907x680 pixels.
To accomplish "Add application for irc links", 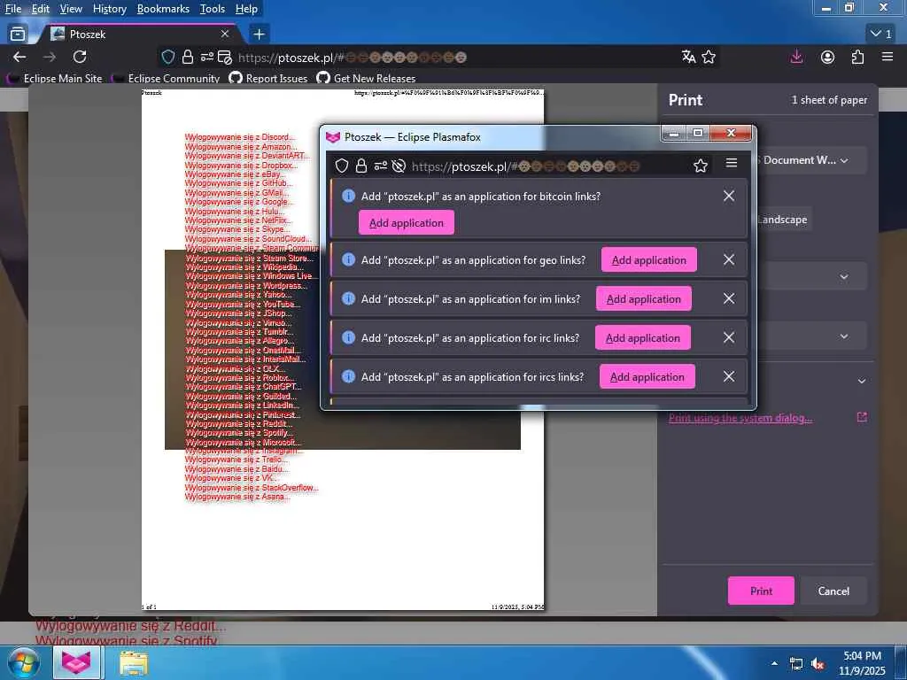I will pos(643,337).
